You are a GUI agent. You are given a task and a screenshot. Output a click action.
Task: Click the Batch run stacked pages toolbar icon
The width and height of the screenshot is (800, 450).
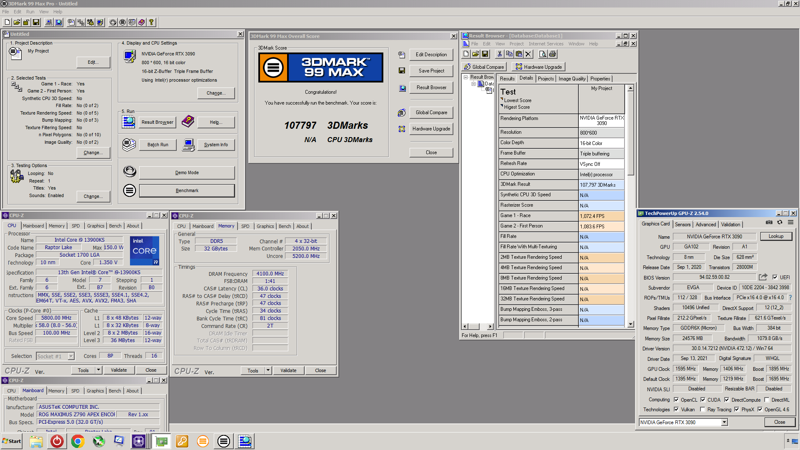point(132,22)
